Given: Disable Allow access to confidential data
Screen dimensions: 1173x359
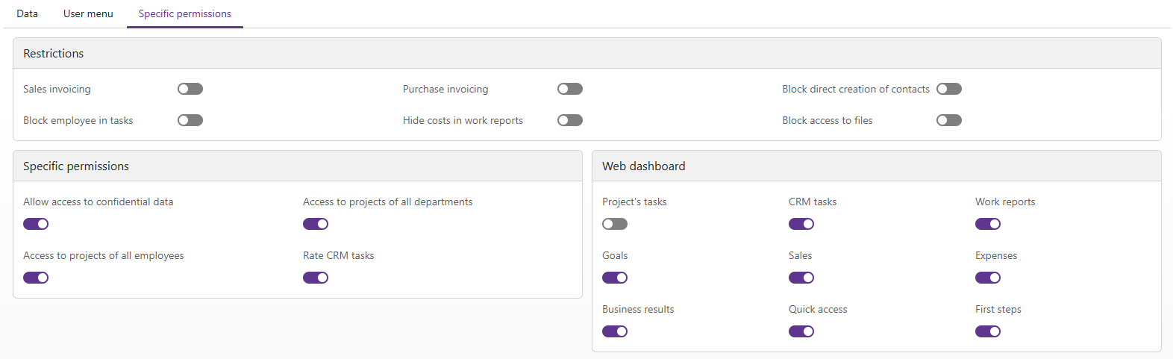Looking at the screenshot, I should [x=36, y=224].
